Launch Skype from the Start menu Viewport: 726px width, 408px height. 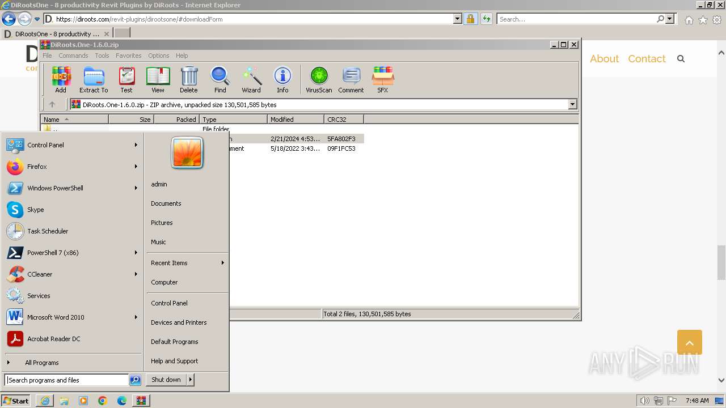click(x=72, y=210)
